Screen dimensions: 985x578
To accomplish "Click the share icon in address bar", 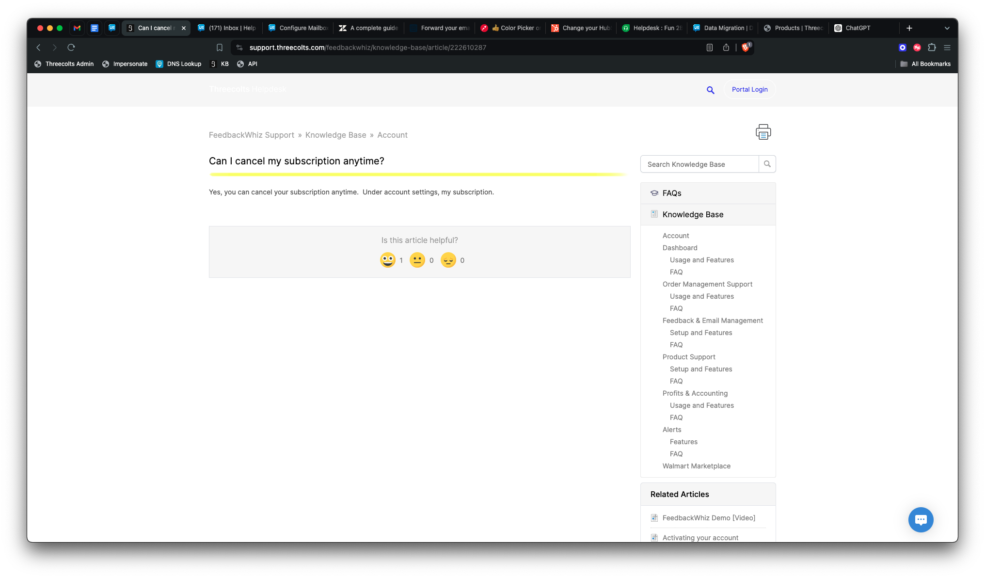I will [726, 48].
